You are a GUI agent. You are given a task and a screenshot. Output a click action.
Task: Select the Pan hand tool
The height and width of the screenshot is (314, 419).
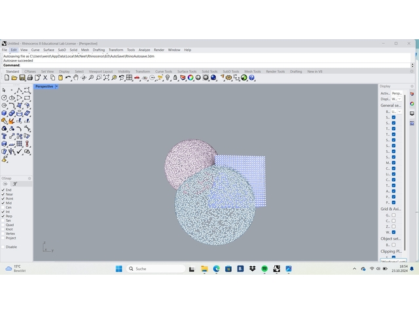coord(76,78)
